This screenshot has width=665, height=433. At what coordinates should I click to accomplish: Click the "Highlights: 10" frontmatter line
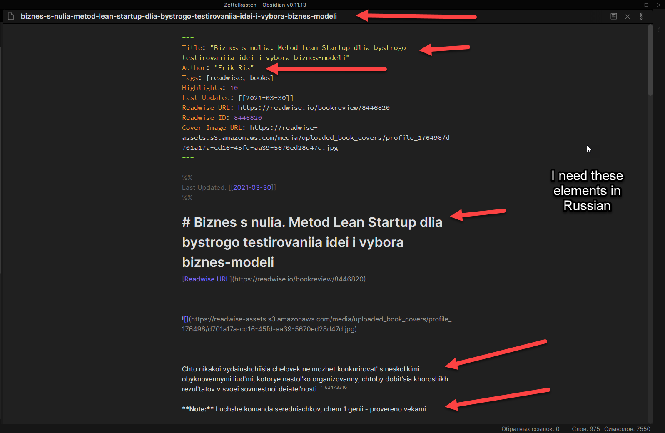(210, 88)
